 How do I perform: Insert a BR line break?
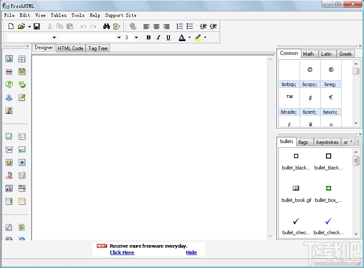[22, 85]
